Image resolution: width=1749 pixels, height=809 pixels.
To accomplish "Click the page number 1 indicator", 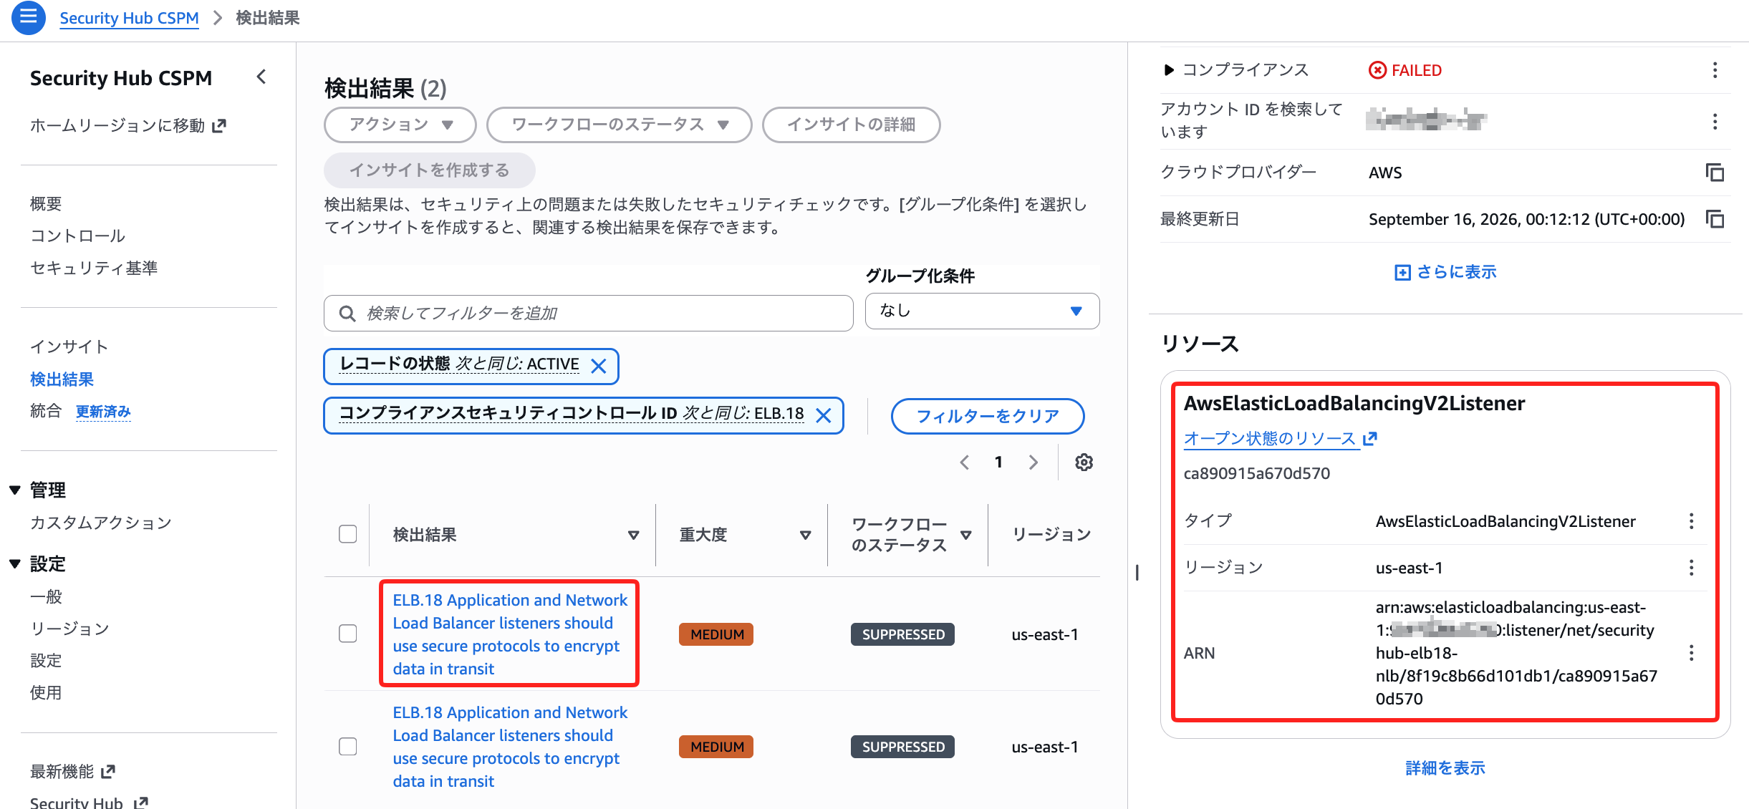I will (998, 462).
